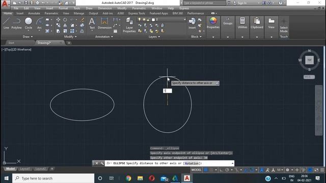Toggle layer freeze sun icon
The width and height of the screenshot is (326, 183).
144,19
